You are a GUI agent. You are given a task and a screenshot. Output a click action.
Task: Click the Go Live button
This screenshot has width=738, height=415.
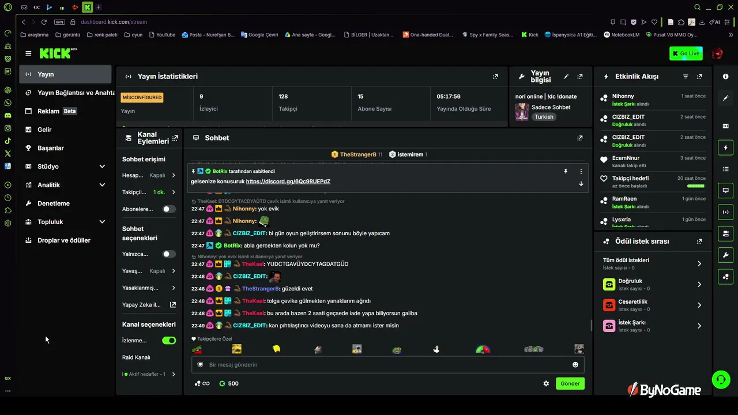pos(686,54)
